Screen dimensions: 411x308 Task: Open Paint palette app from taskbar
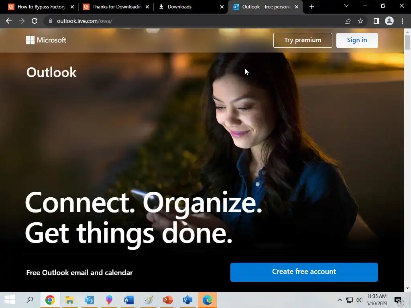tap(149, 300)
